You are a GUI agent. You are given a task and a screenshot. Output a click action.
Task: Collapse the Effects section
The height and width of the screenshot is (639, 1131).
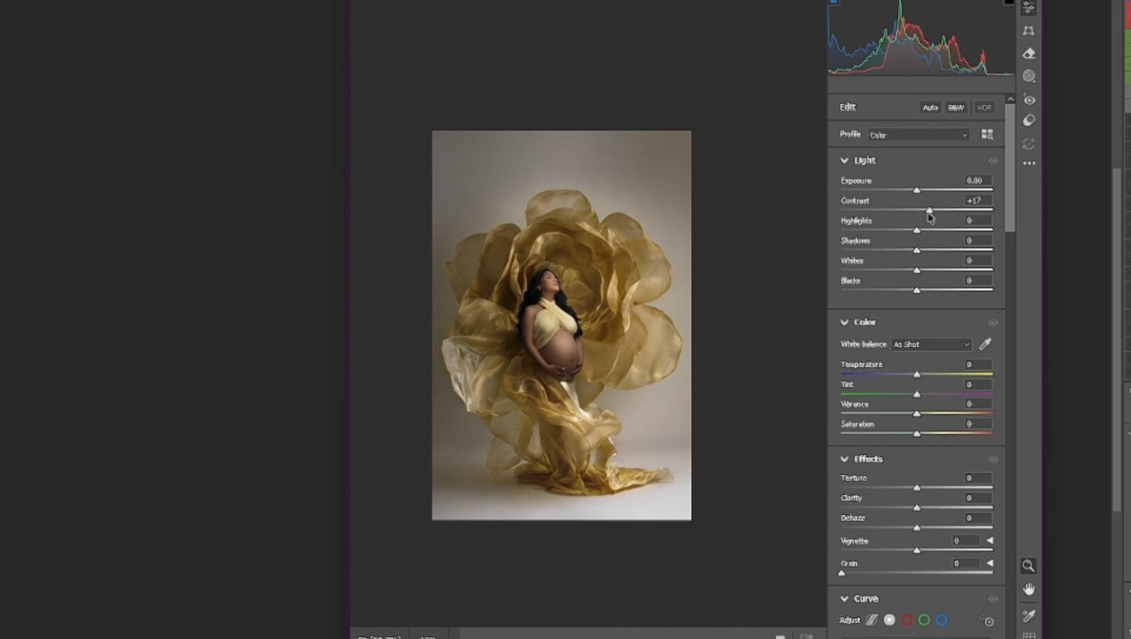(x=845, y=460)
